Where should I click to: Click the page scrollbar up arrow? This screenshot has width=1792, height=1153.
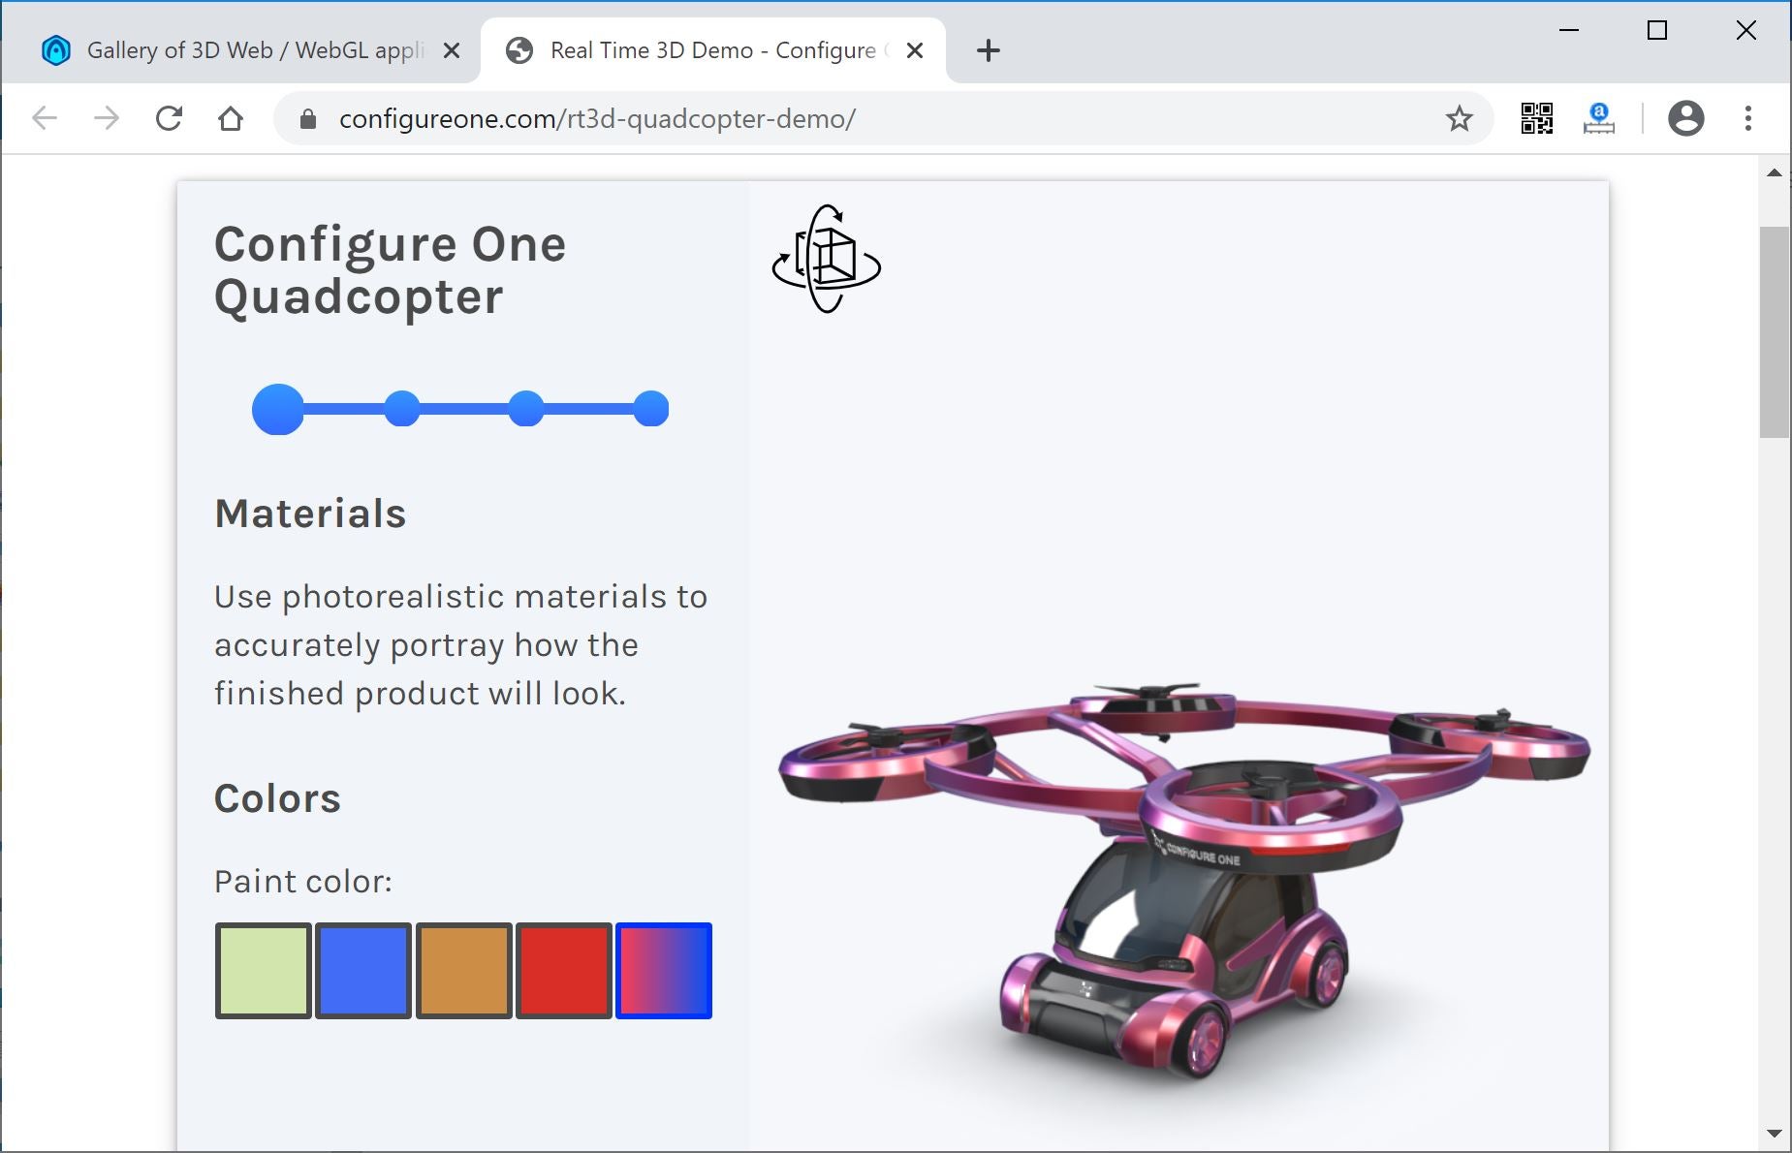pyautogui.click(x=1775, y=173)
